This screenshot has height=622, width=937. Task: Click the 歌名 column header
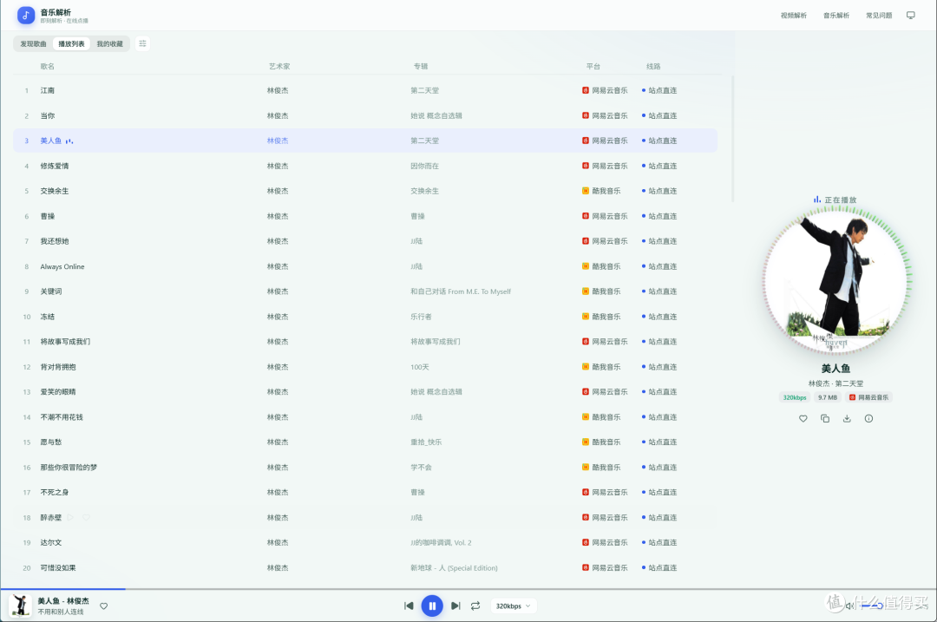tap(47, 66)
